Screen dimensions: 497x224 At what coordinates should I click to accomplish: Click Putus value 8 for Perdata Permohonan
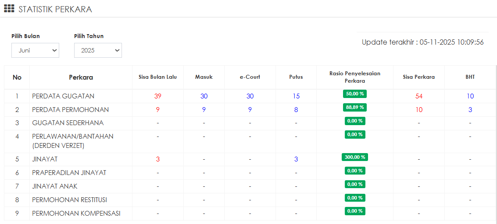296,110
